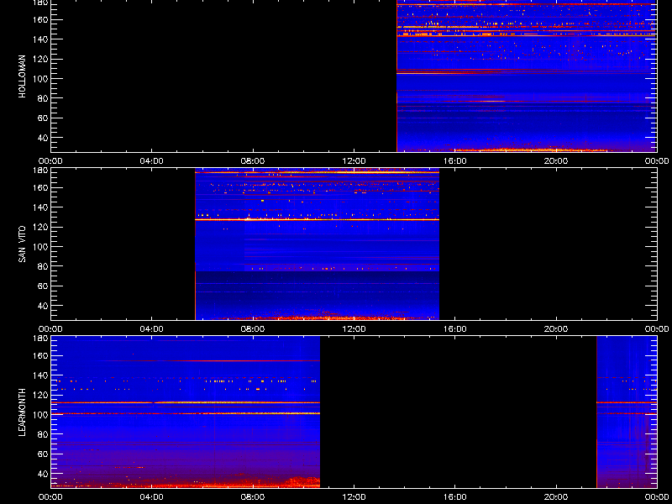Click the Learmonth morning spectrogram data area

pyautogui.click(x=186, y=412)
